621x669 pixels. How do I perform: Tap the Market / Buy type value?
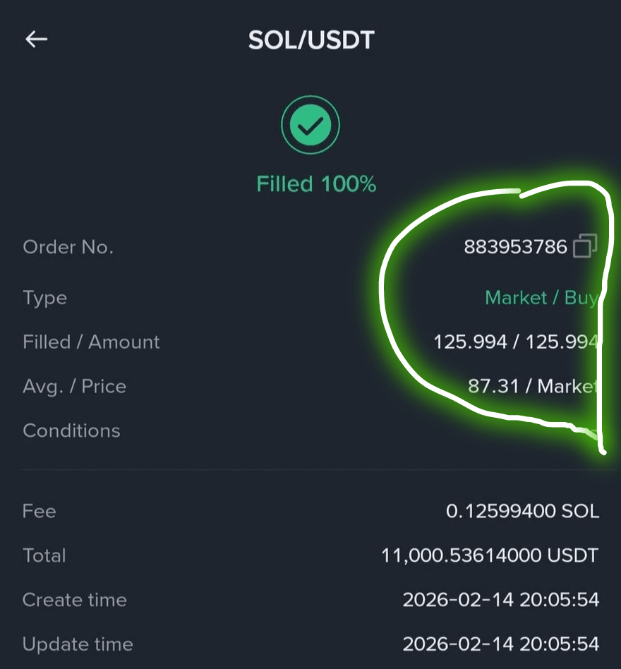coord(542,298)
